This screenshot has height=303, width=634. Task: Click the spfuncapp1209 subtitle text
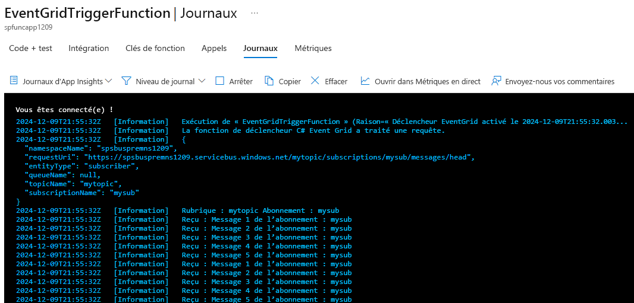[x=29, y=27]
